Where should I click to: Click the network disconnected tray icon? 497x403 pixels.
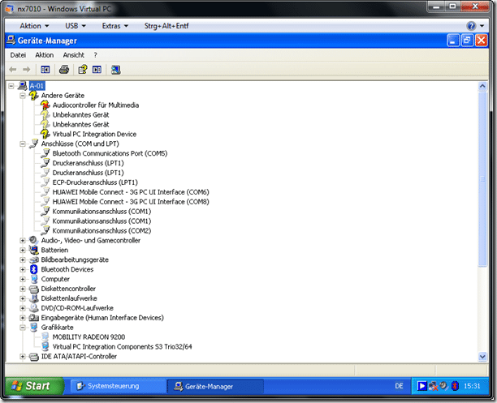433,386
